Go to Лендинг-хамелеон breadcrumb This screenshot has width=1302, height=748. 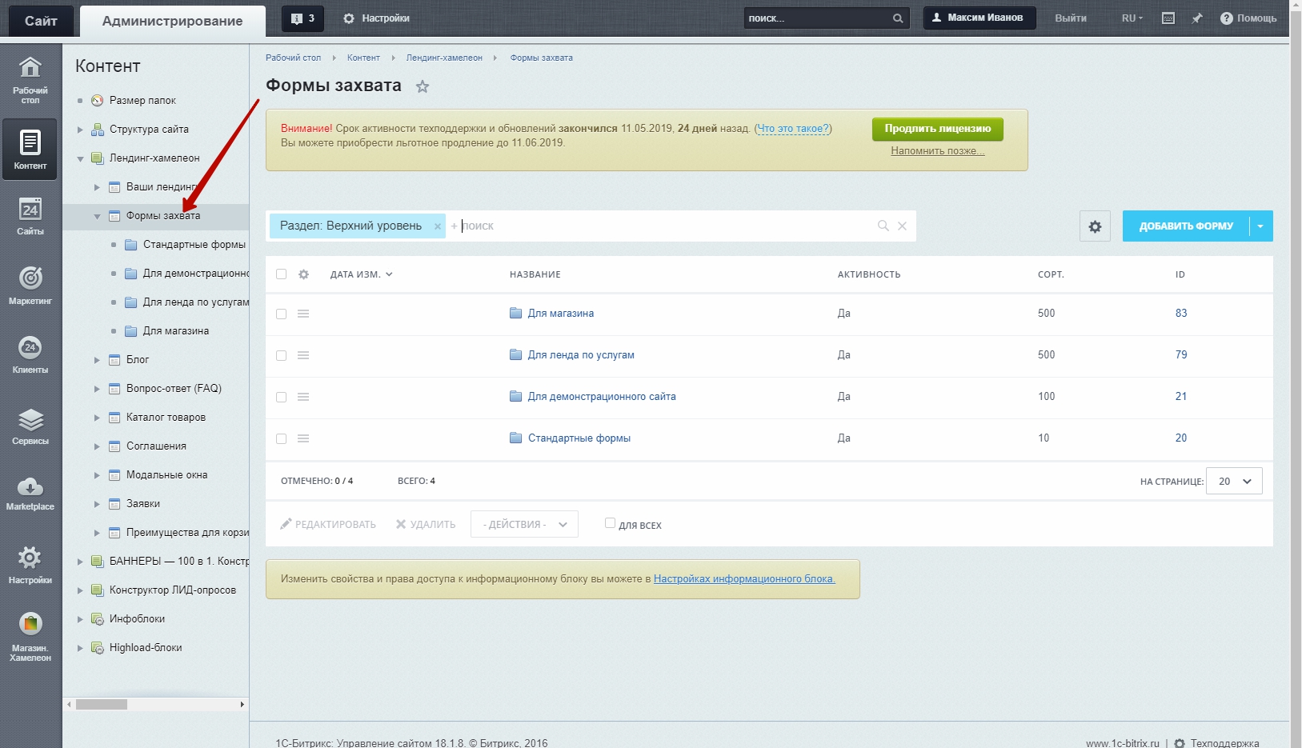tap(444, 58)
